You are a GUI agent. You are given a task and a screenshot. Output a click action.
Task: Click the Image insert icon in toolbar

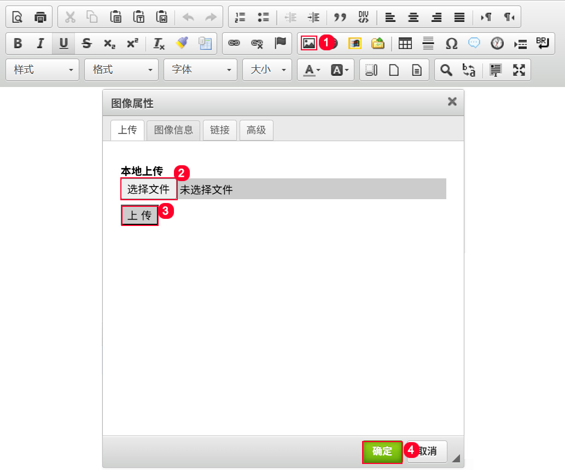tap(309, 43)
